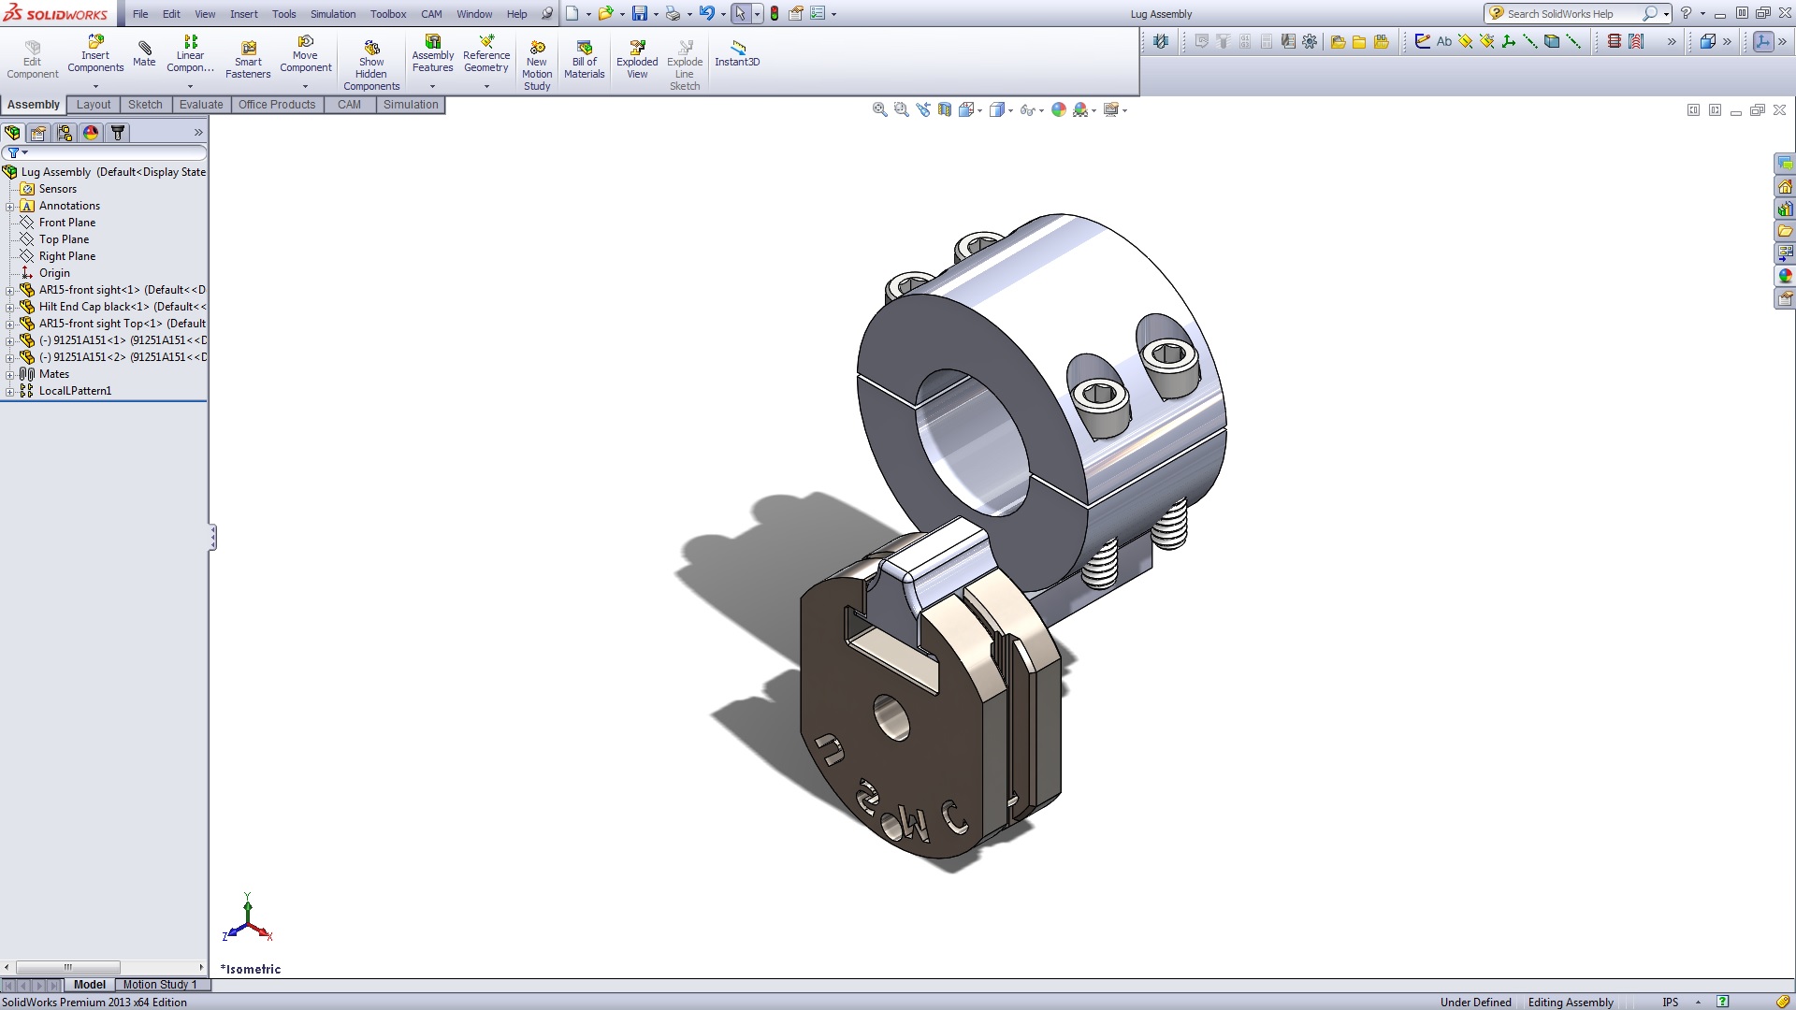Open SolidWorks Resources home tab
Screen dimensions: 1796x1010
[1786, 186]
